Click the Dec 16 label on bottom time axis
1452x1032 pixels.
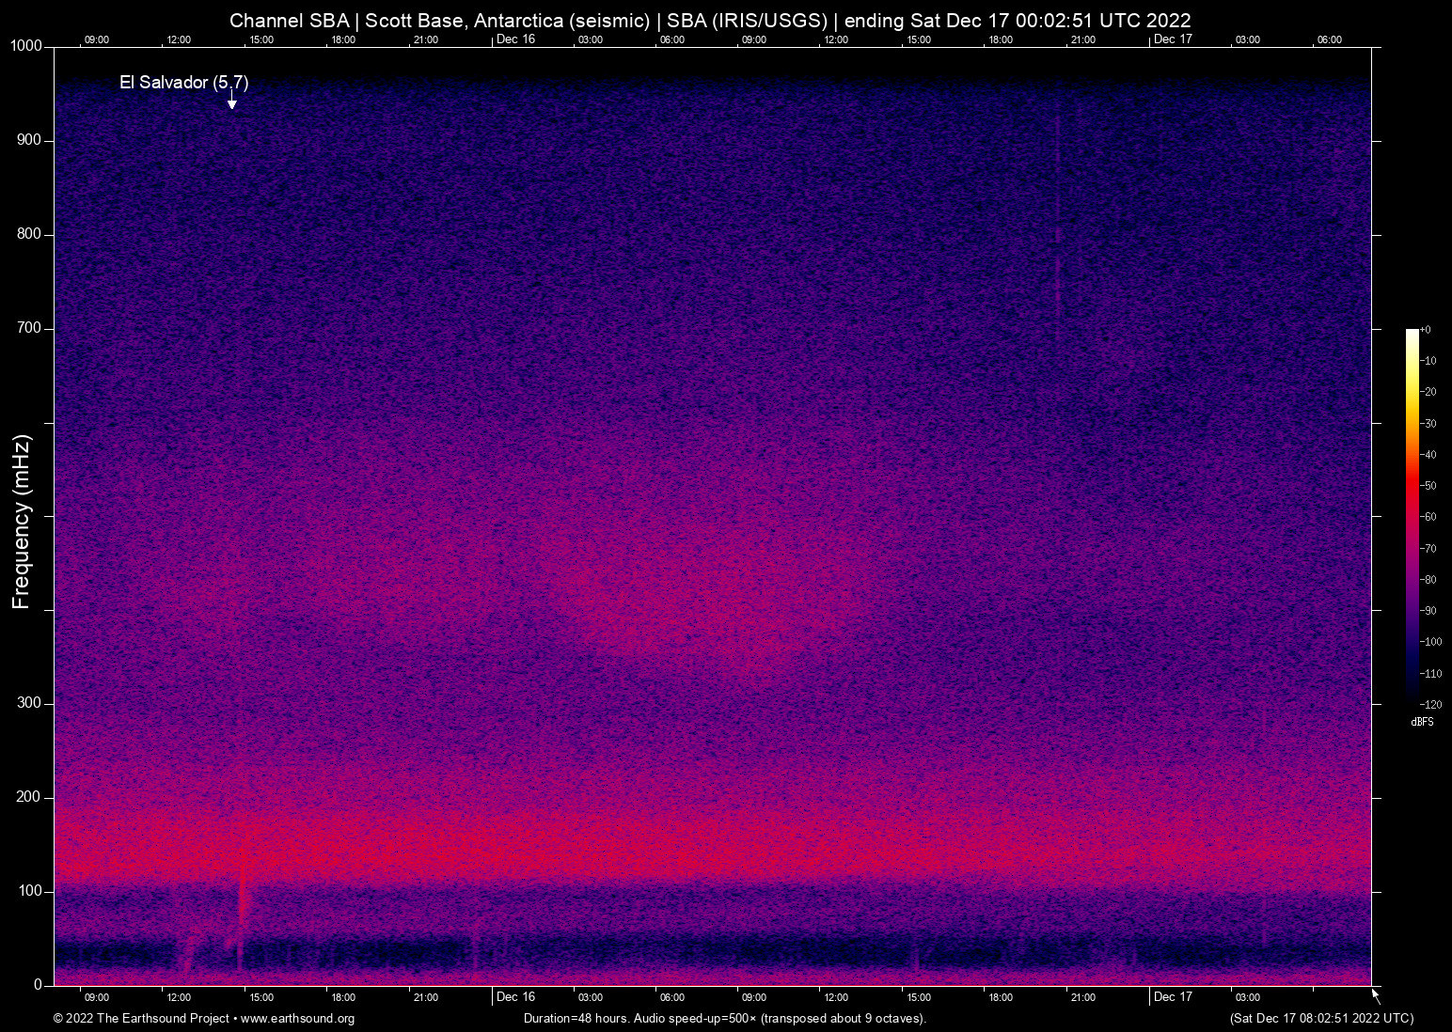click(515, 996)
